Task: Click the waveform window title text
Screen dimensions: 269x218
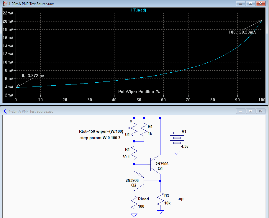Action: coord(31,4)
